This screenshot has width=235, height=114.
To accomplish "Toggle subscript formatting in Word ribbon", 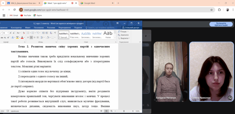I will coord(5,37).
